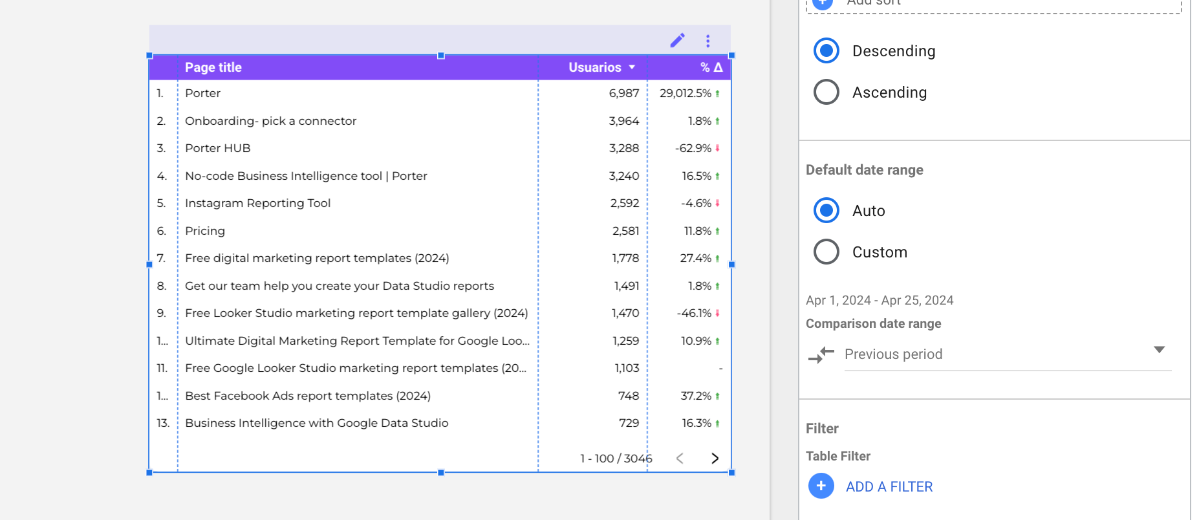This screenshot has width=1199, height=520.
Task: Click Instagram Reporting Tool row
Action: pyautogui.click(x=257, y=203)
